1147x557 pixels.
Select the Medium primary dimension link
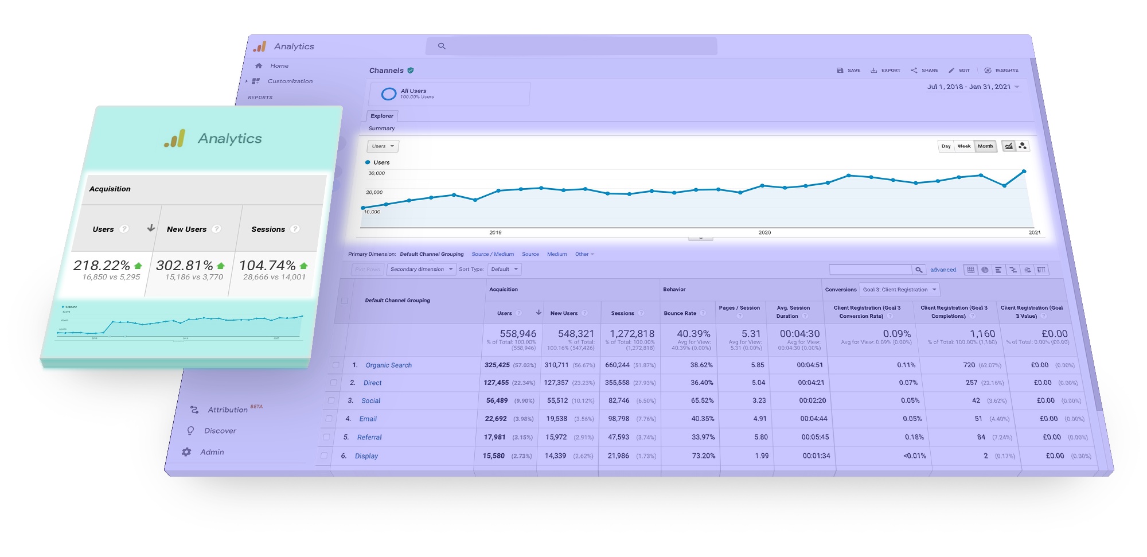click(x=557, y=254)
